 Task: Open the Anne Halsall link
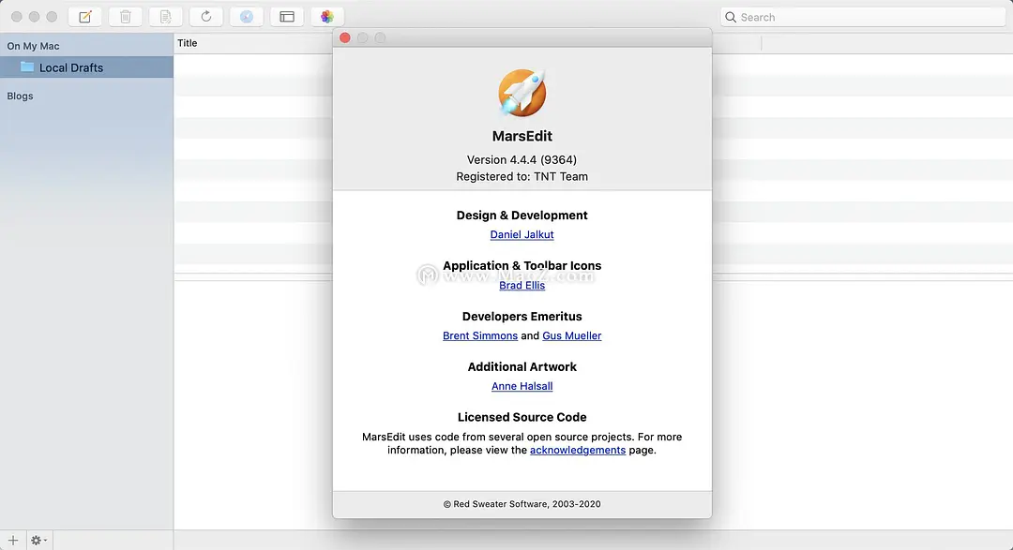point(522,386)
